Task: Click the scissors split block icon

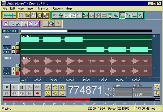Action: click(x=61, y=15)
